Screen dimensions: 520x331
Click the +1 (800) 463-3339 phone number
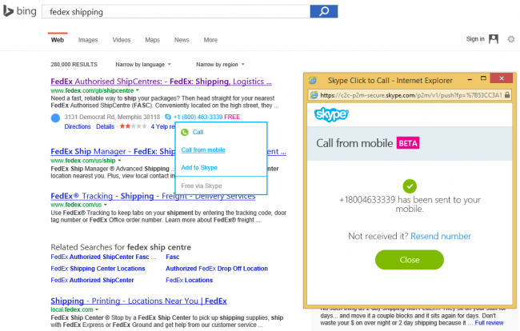coord(198,117)
